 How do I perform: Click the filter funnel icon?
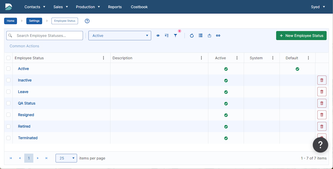click(x=175, y=36)
